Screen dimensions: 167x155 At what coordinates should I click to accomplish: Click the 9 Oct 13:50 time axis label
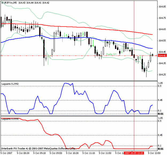[154, 153]
